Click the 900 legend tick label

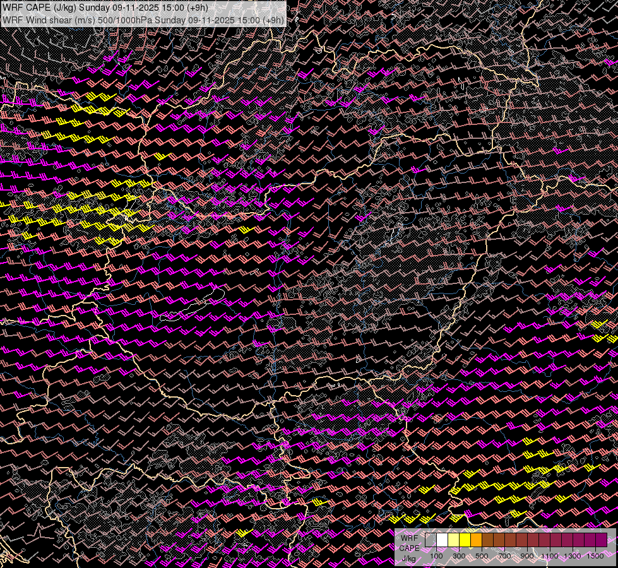[527, 556]
